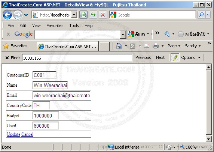
Task: Click the Google toolbar wrench settings icon
Action: click(167, 34)
